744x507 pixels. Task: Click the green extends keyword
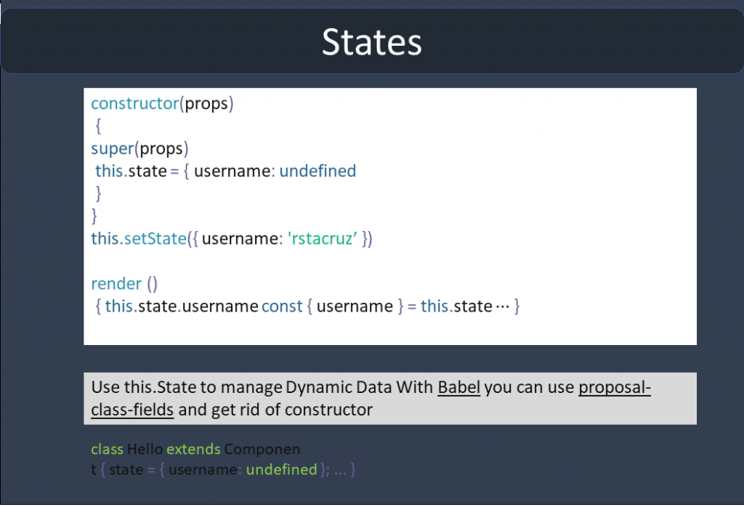(193, 449)
